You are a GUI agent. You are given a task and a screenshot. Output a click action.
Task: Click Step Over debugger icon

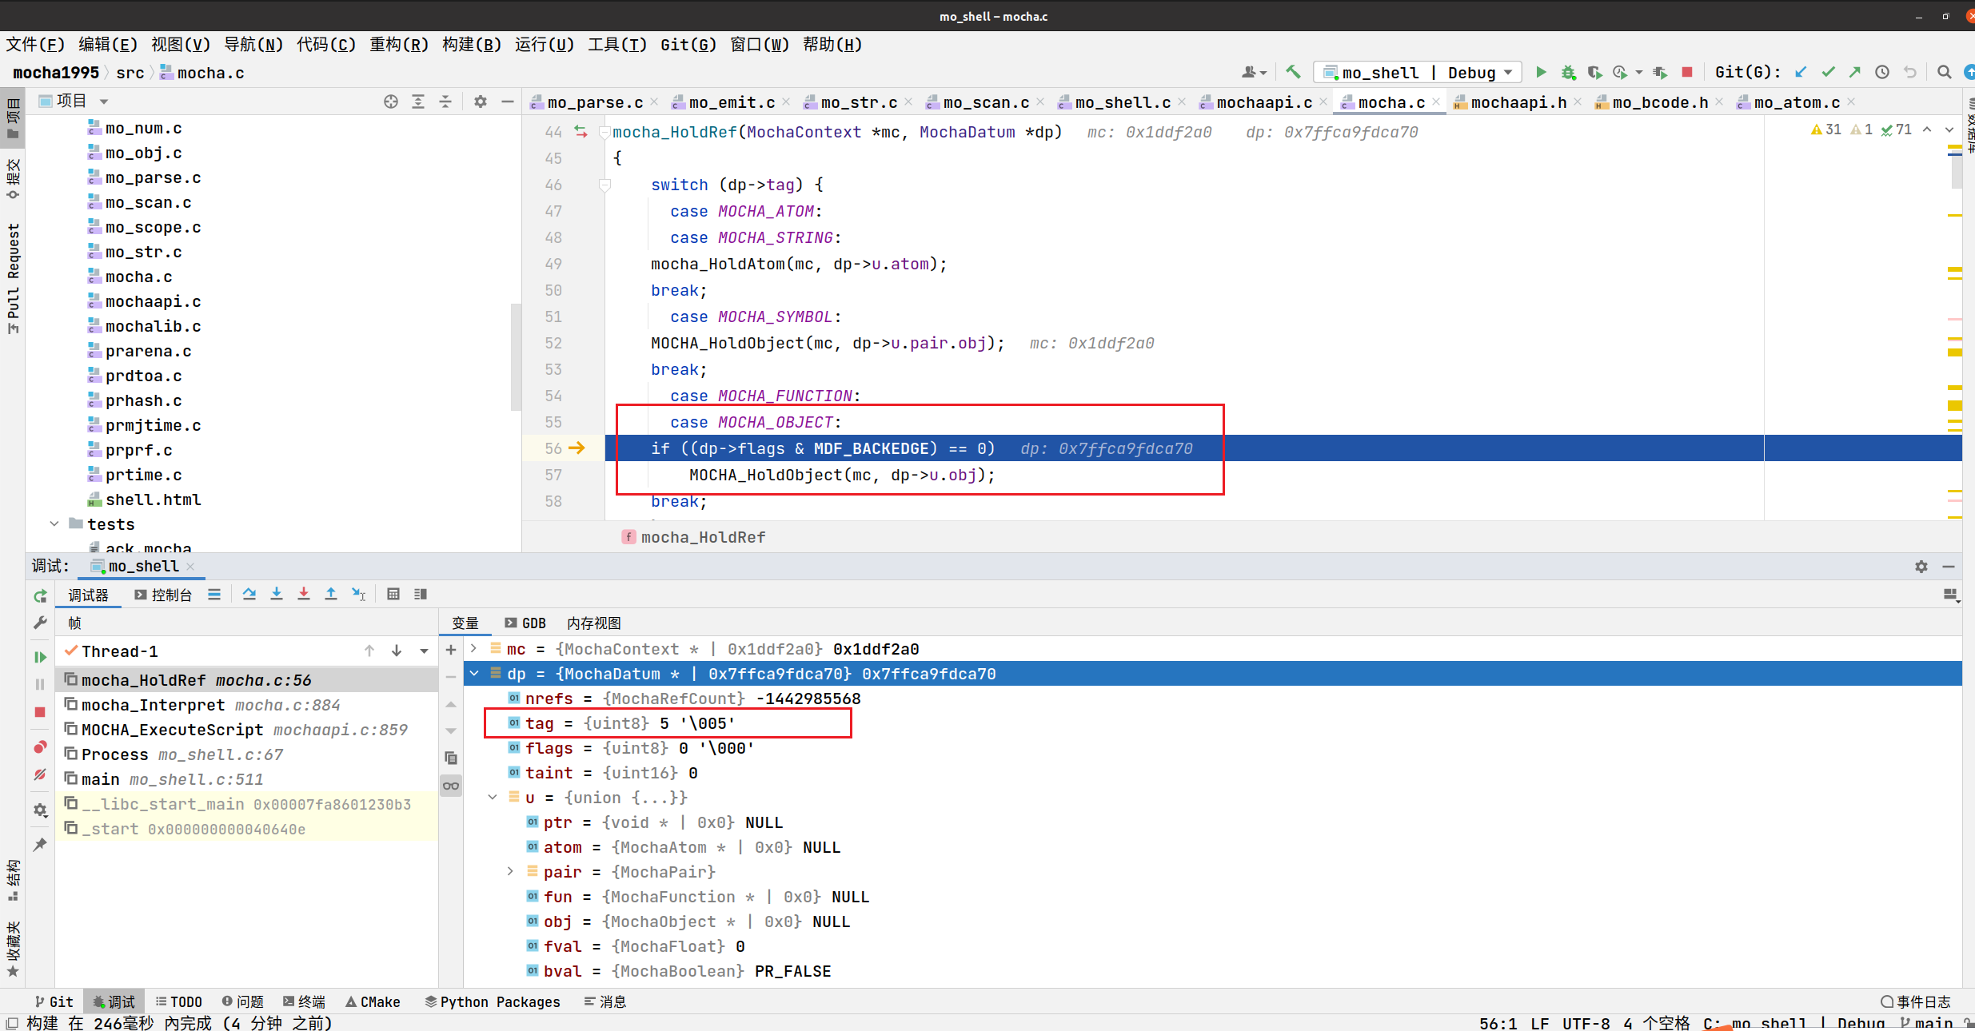point(249,594)
